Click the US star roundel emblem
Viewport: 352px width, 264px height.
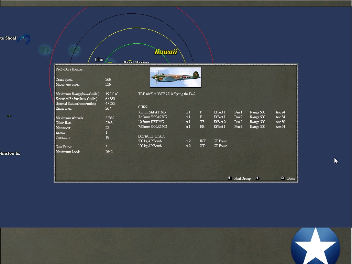click(x=316, y=246)
